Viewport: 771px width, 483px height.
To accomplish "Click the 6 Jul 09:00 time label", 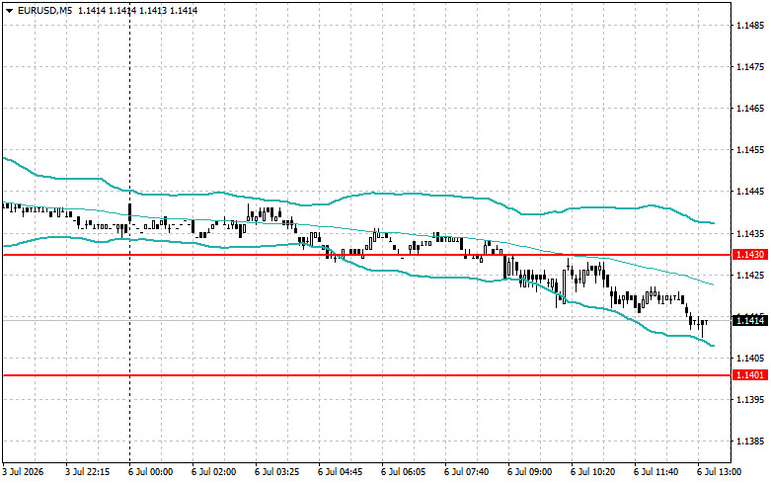I will [x=529, y=472].
